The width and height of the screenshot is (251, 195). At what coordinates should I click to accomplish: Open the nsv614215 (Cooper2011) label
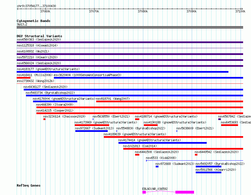[55, 110]
